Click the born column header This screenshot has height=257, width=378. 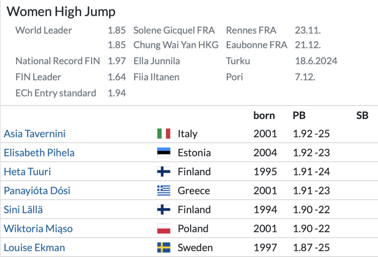(x=264, y=115)
